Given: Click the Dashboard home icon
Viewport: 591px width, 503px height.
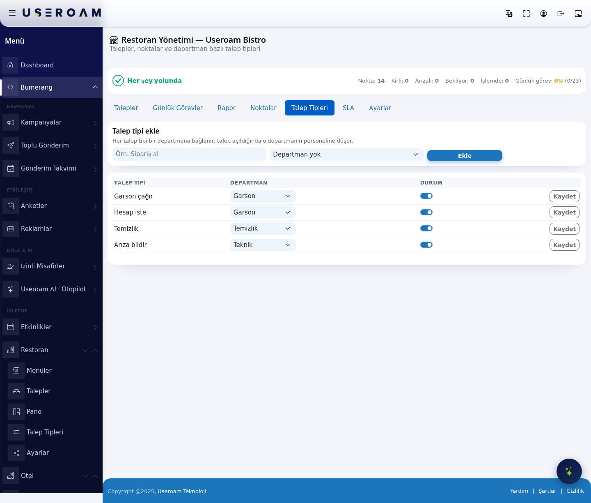Looking at the screenshot, I should click(10, 65).
